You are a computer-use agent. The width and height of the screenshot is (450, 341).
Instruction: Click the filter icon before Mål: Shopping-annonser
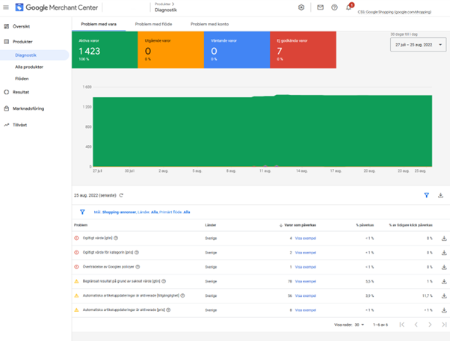[x=82, y=212]
